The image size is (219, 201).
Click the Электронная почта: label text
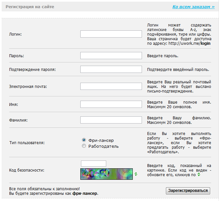pos(28,87)
